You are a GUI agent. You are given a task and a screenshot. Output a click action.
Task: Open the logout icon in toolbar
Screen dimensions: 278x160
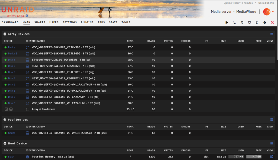(227, 22)
